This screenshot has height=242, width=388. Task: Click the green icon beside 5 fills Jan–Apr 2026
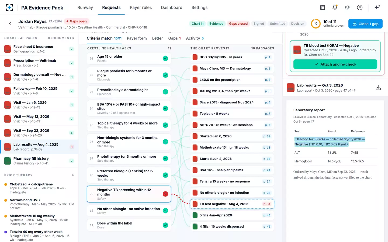click(195, 215)
